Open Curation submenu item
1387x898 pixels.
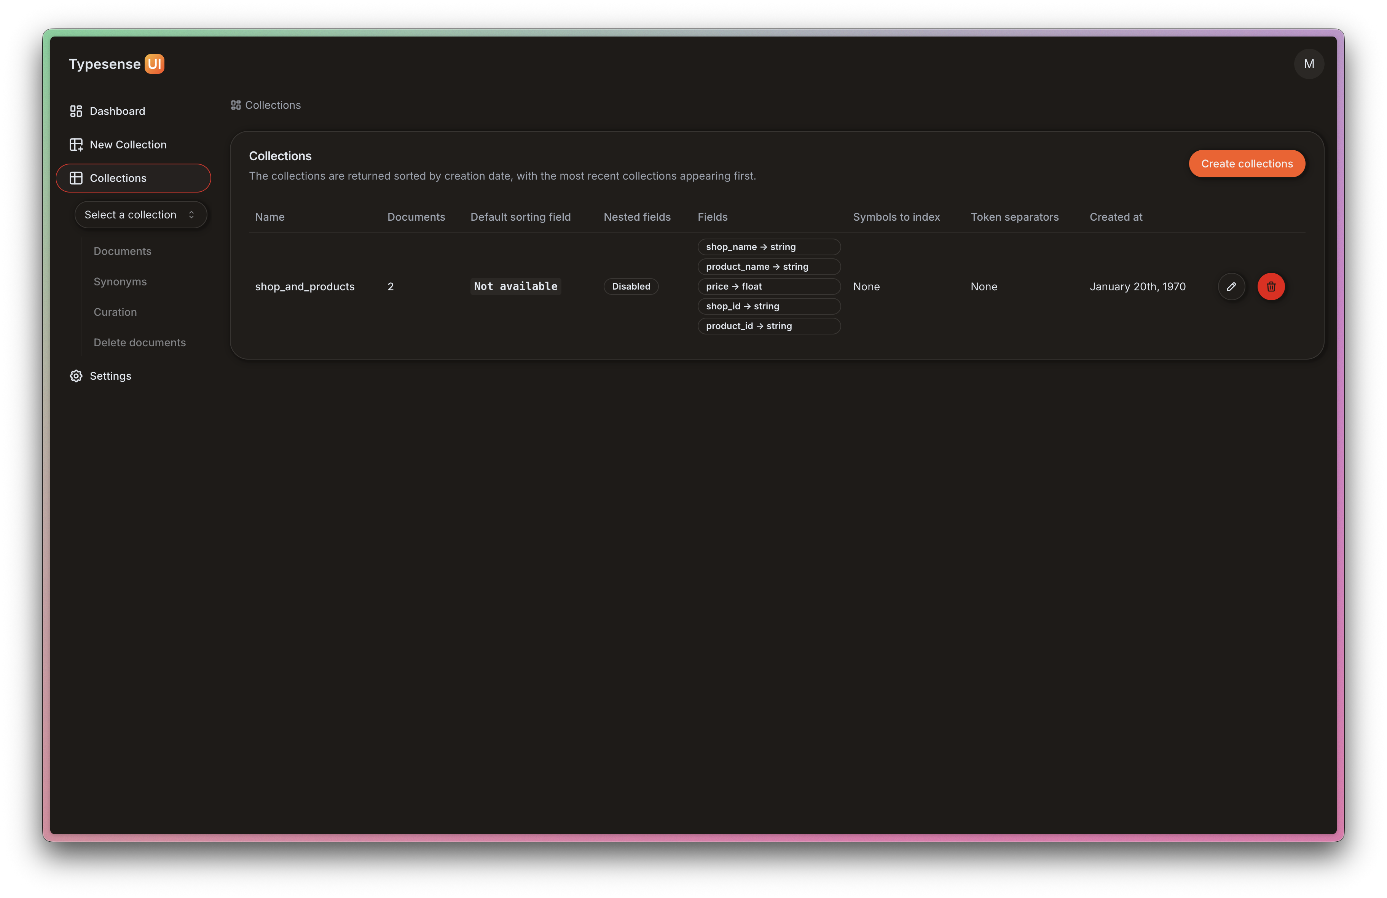(115, 312)
